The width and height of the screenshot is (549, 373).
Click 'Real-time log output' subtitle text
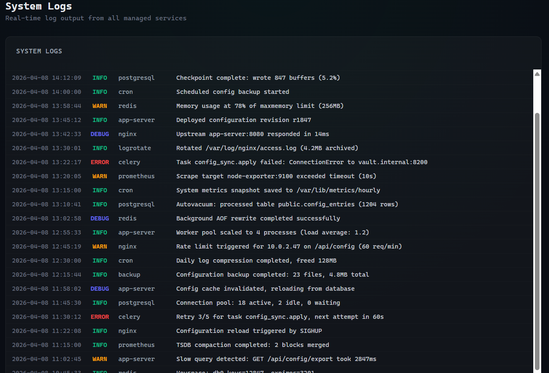click(96, 18)
